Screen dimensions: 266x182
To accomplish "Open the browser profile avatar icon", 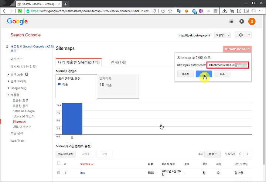I will click(253, 11).
